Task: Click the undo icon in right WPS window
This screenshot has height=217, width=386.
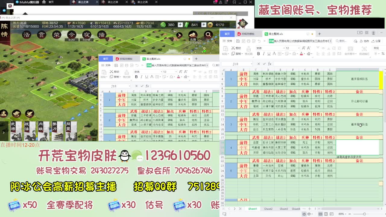Action: [x=259, y=41]
